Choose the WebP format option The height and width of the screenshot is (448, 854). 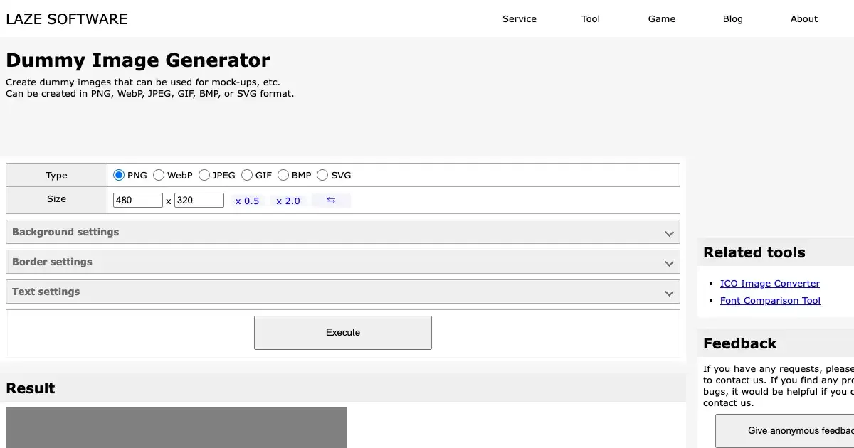coord(159,175)
